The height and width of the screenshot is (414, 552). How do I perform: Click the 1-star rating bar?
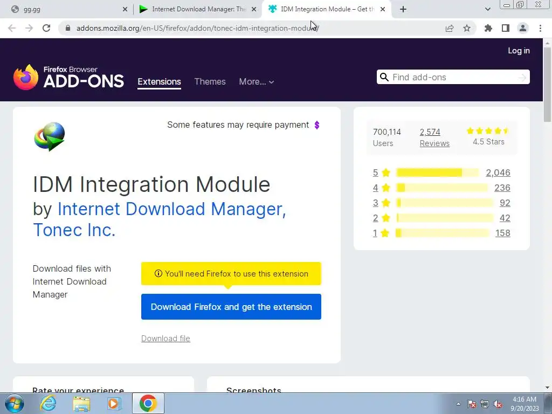(442, 233)
